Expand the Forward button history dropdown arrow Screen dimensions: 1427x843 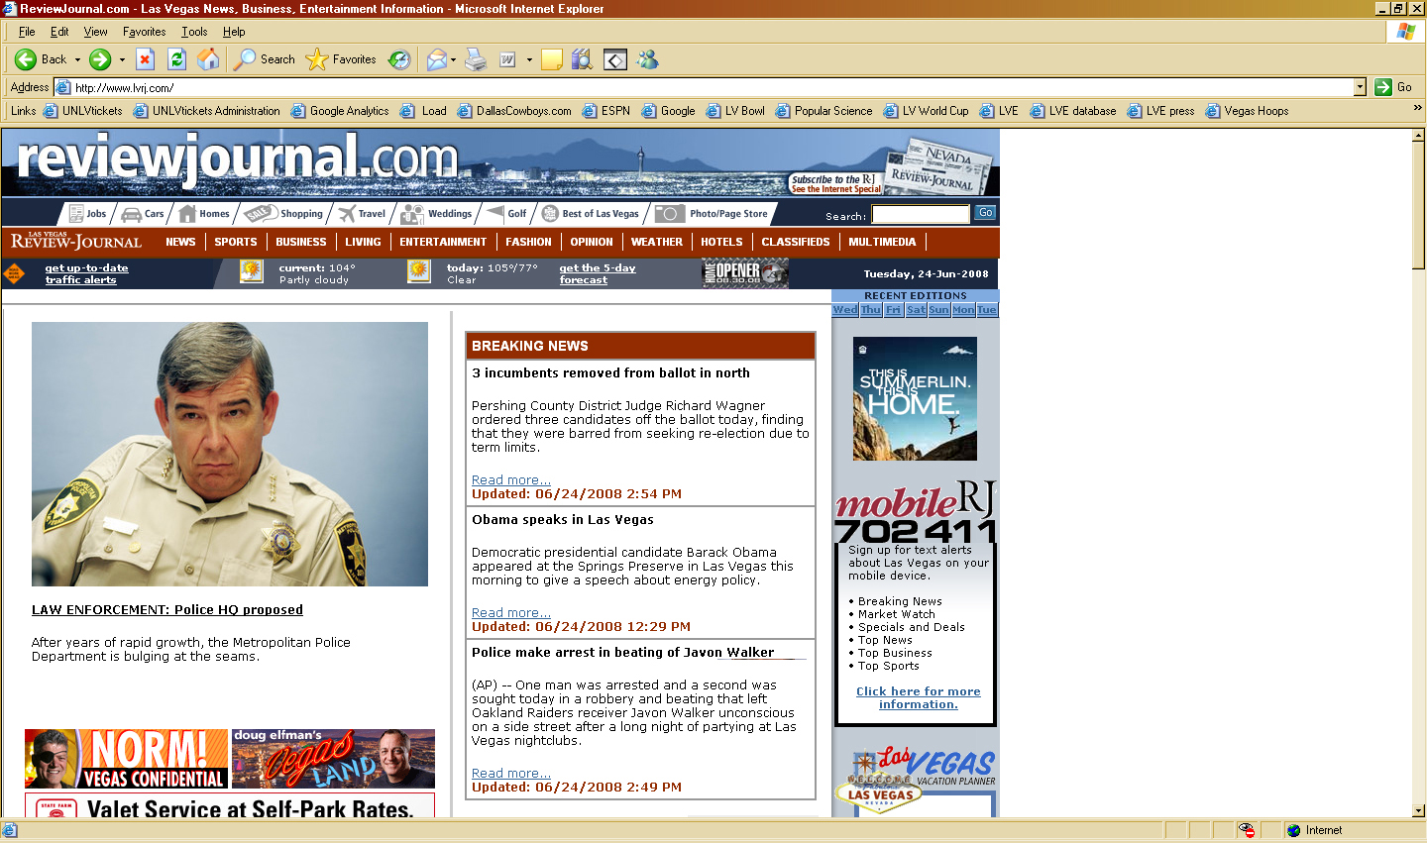pyautogui.click(x=122, y=59)
